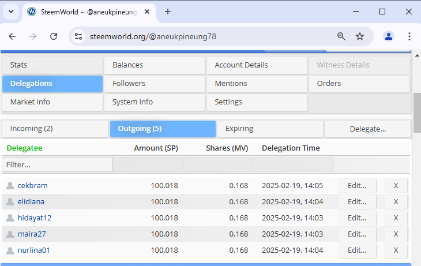Open the hidayat12 profile link
The width and height of the screenshot is (421, 266).
click(35, 218)
